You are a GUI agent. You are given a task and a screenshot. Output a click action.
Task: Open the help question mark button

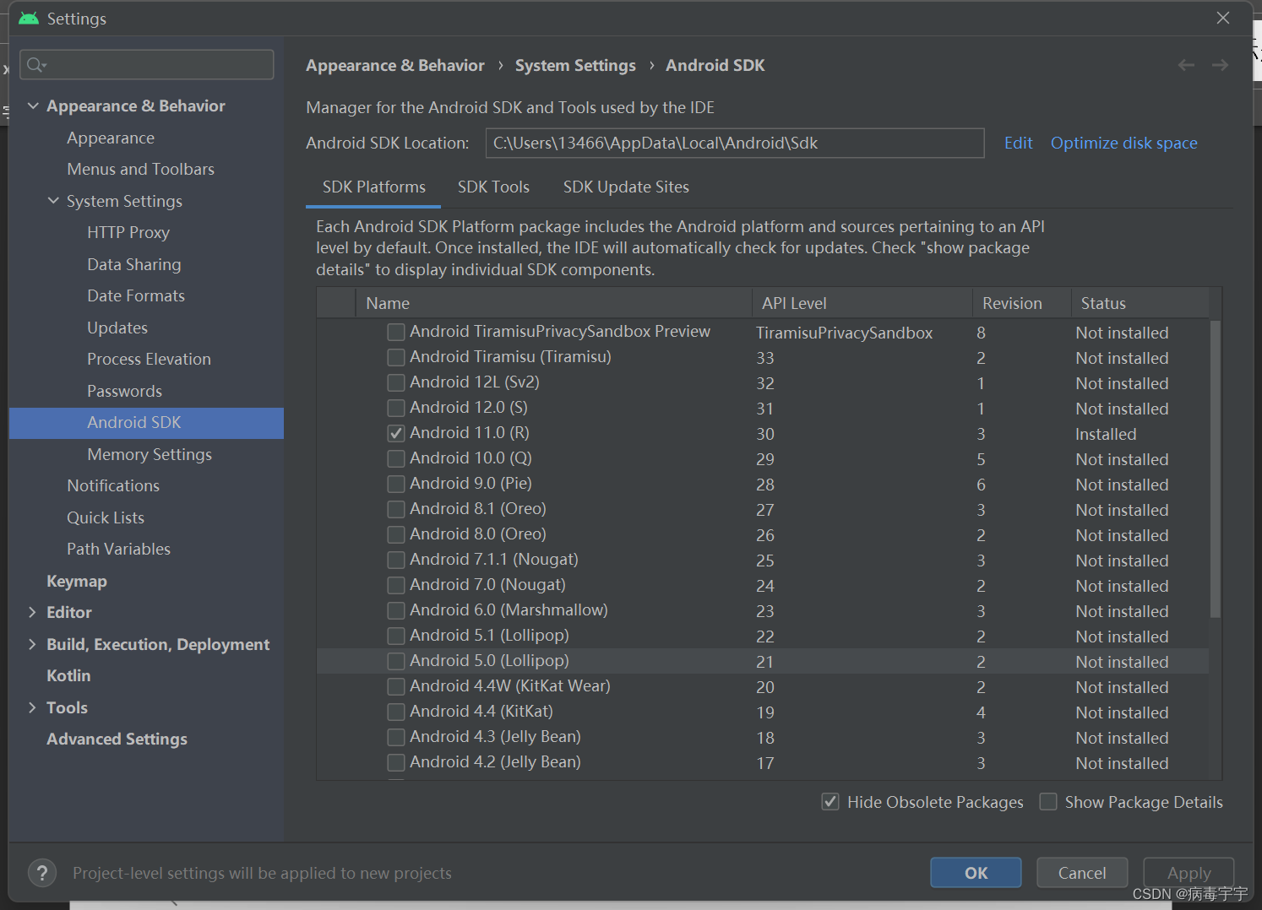tap(42, 873)
